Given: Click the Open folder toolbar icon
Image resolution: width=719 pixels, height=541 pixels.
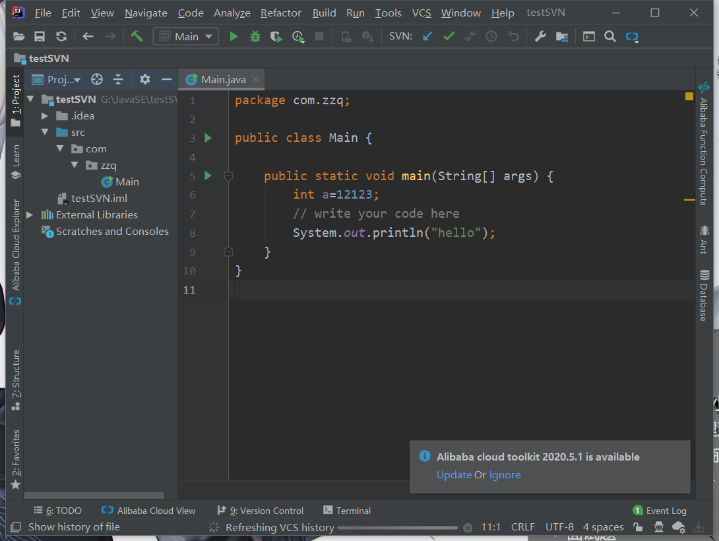Looking at the screenshot, I should [19, 37].
